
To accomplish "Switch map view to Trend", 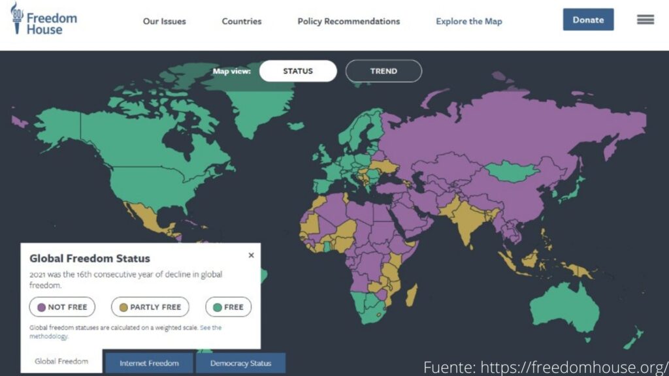I will 383,71.
